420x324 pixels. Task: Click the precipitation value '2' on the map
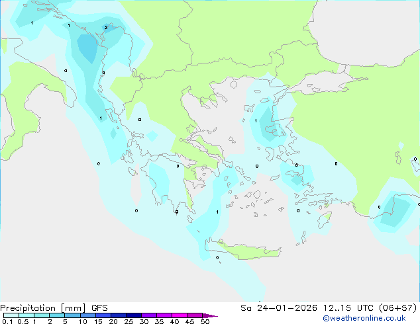click(x=106, y=27)
